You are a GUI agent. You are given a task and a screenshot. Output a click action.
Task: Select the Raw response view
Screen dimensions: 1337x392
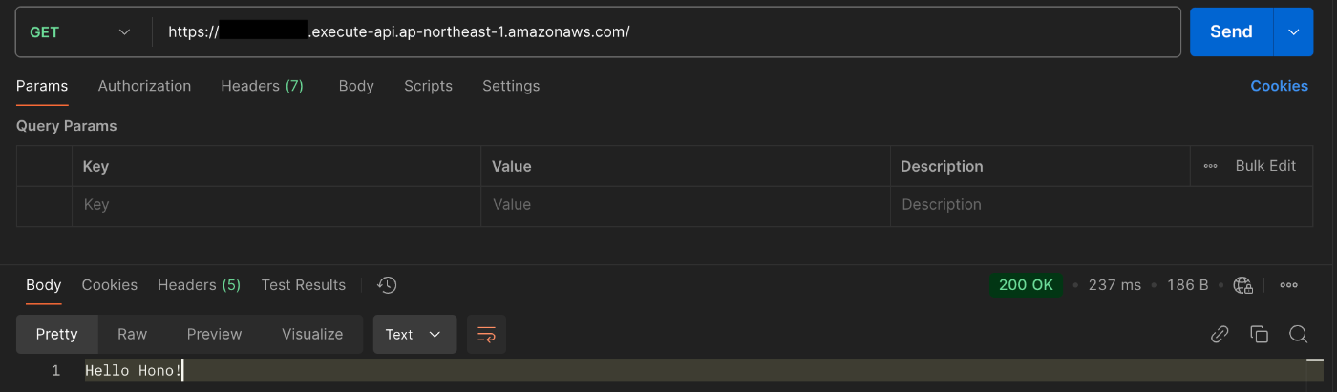(x=132, y=335)
